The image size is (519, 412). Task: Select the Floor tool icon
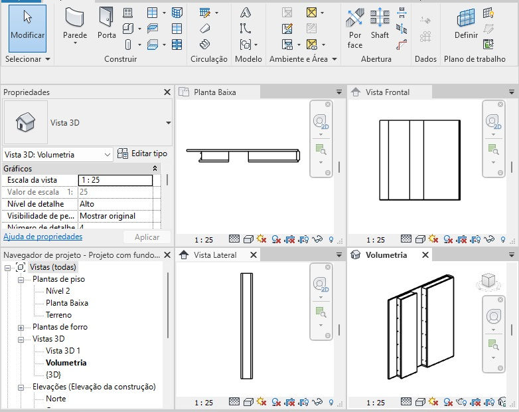pos(152,45)
